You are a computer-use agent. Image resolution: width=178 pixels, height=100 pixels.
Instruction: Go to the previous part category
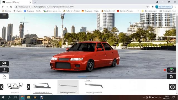2,87
